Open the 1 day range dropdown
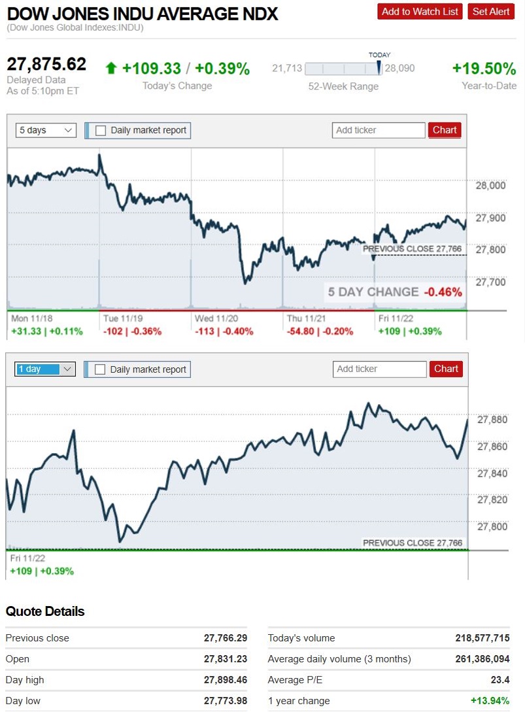This screenshot has height=712, width=525. [45, 369]
